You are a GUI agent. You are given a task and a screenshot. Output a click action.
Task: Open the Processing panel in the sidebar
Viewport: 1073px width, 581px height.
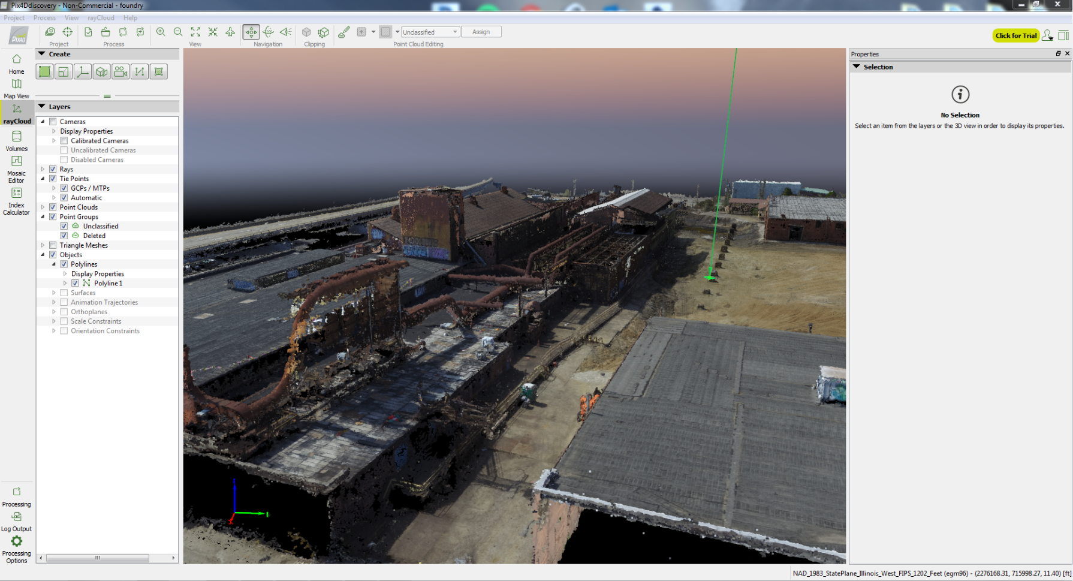[16, 496]
